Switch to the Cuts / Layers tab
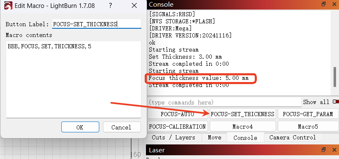Screen dimensions: 339x159 pos(173,137)
